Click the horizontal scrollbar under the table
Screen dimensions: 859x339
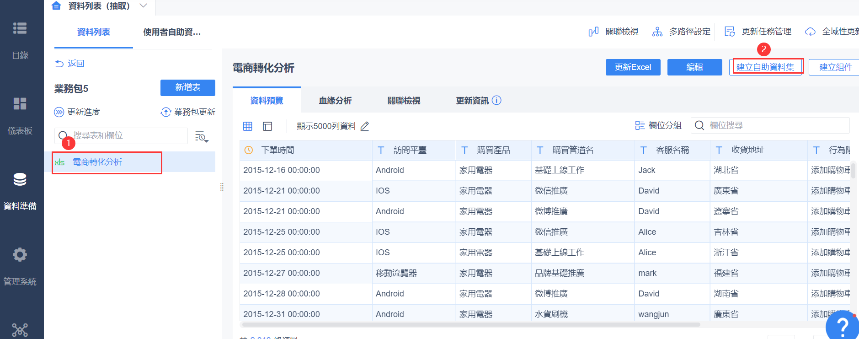(x=471, y=325)
